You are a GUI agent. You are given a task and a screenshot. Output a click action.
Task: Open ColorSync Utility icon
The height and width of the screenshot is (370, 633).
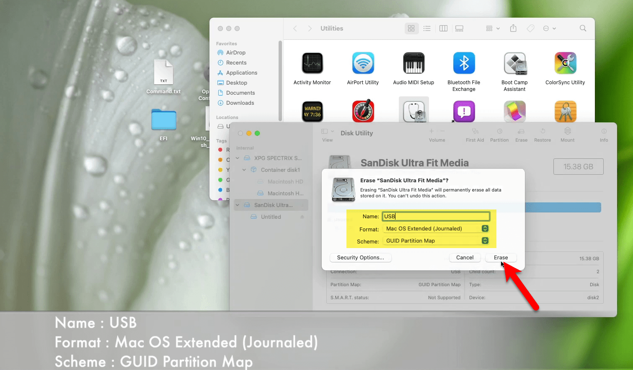click(x=565, y=63)
